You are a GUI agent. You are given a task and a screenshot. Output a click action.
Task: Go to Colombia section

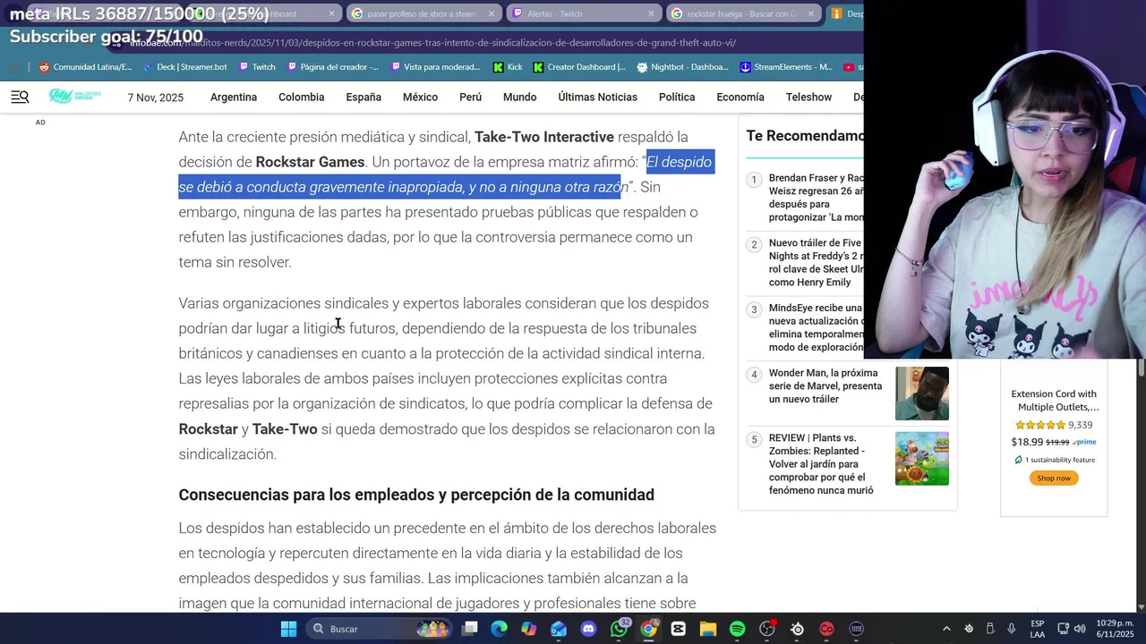(x=301, y=97)
